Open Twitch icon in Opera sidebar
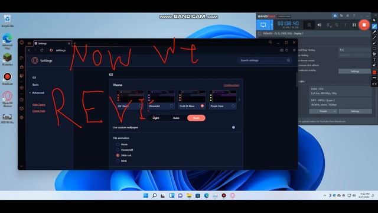The image size is (378, 213). [x=22, y=76]
